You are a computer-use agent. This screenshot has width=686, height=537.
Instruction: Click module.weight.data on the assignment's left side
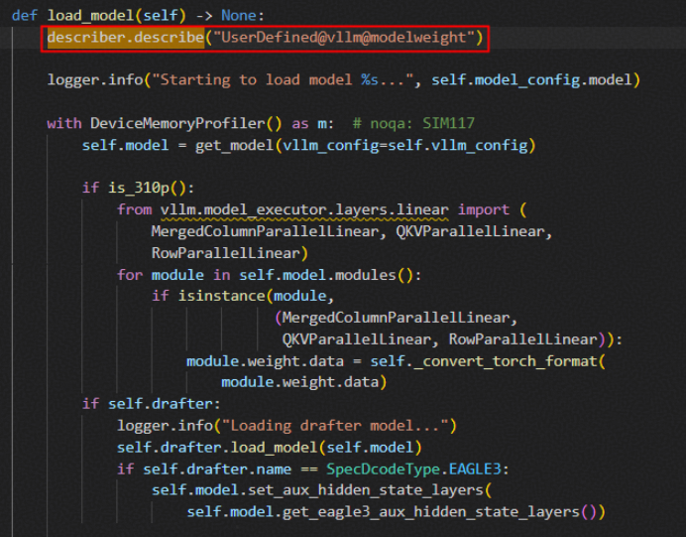pos(265,361)
